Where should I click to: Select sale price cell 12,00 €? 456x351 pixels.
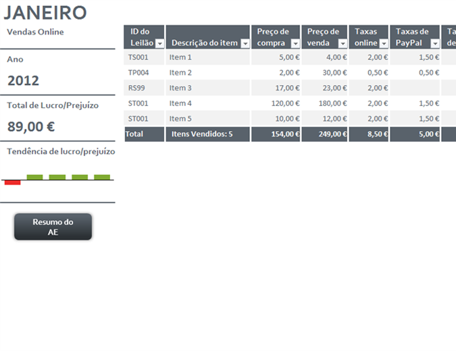tap(324, 119)
